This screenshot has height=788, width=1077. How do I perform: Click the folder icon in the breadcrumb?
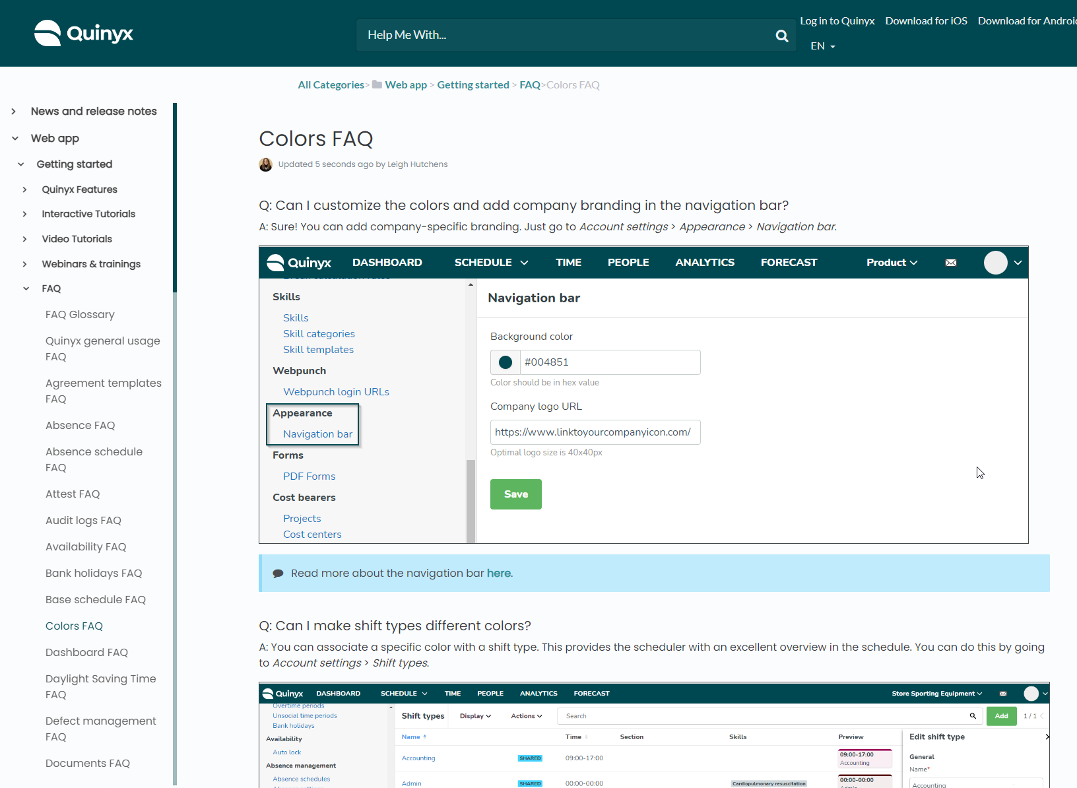377,84
